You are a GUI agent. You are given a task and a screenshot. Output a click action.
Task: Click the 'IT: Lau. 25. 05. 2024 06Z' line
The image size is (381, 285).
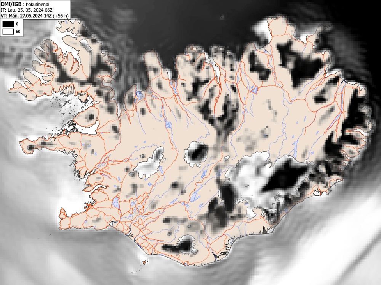[x=27, y=10]
